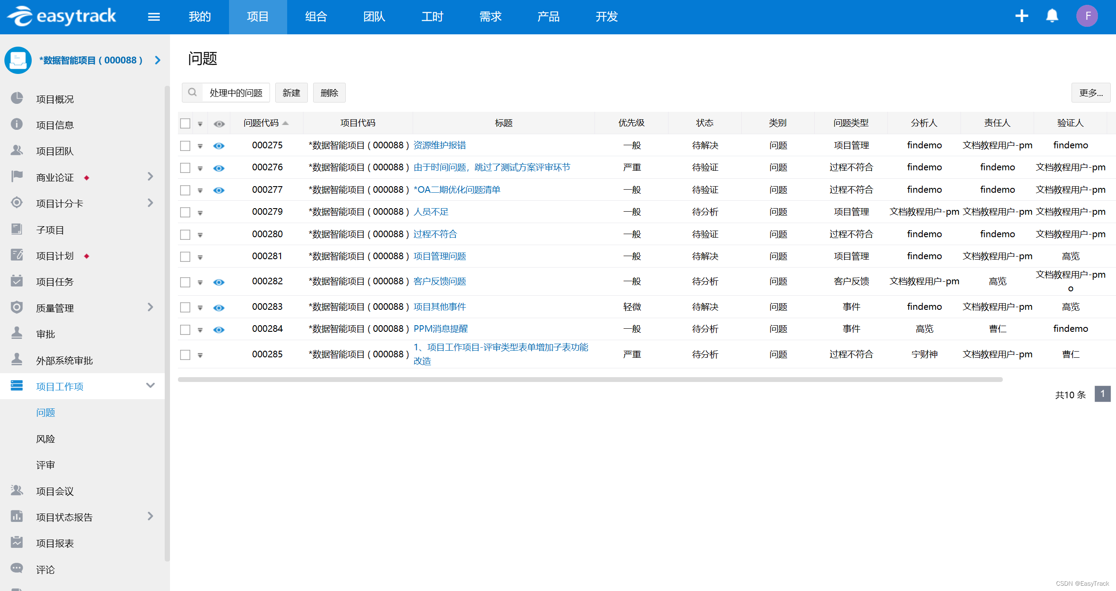The width and height of the screenshot is (1116, 591).
Task: Click the horizontal table scrollbar
Action: pos(590,379)
